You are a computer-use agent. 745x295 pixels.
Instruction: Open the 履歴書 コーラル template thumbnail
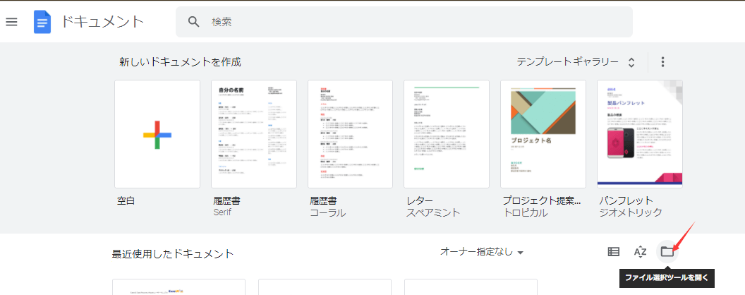click(x=350, y=134)
